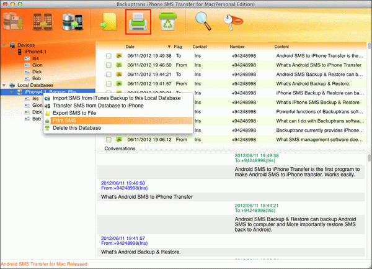
Task: Select the Dick contact under Local Databases
Action: (37, 112)
